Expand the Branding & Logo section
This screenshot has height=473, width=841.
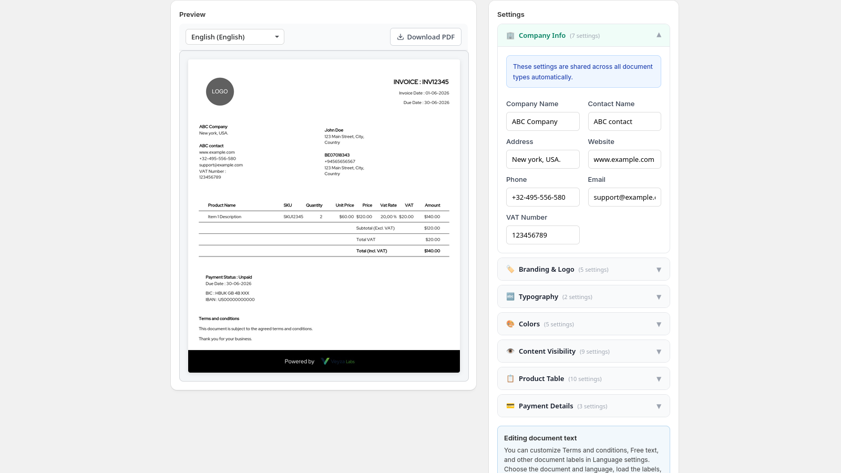tap(583, 269)
